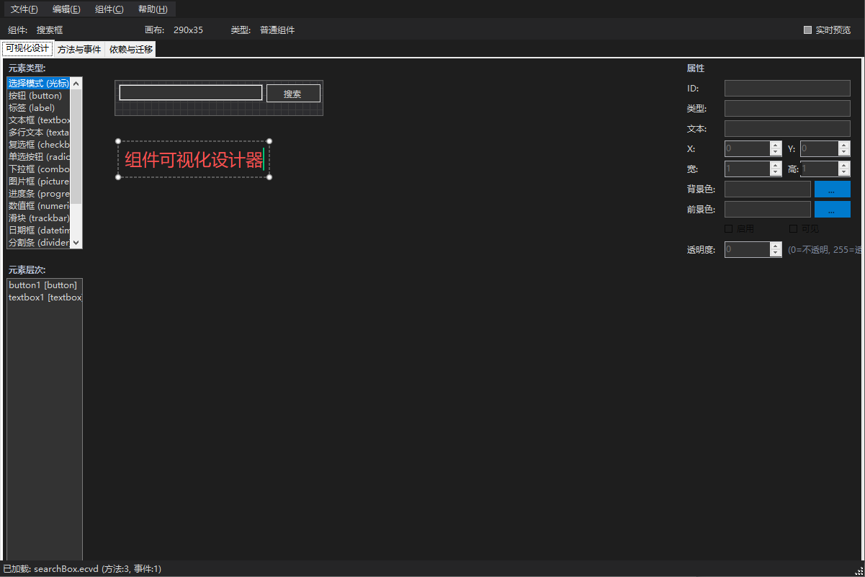
Task: Select 按钮 (button) element type
Action: 38,96
